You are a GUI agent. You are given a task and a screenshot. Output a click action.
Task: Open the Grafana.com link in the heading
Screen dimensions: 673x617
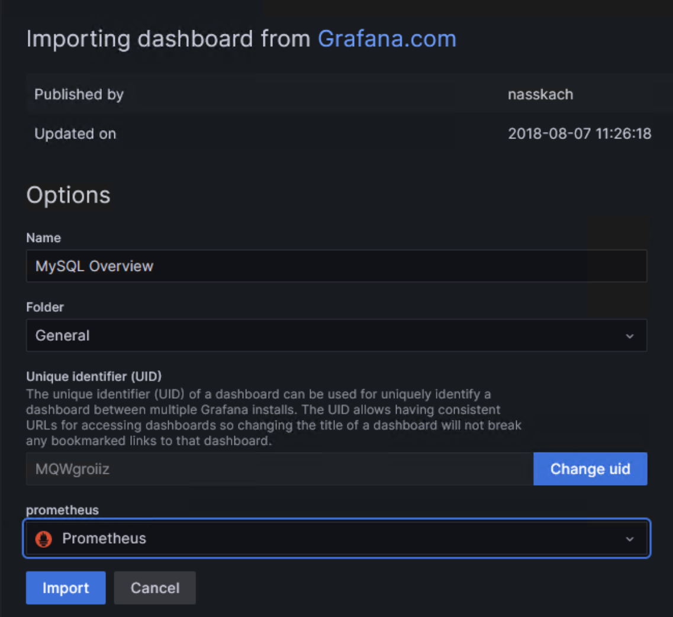point(387,39)
